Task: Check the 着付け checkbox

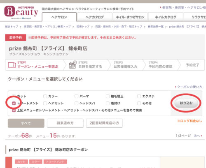Action: click(108, 103)
